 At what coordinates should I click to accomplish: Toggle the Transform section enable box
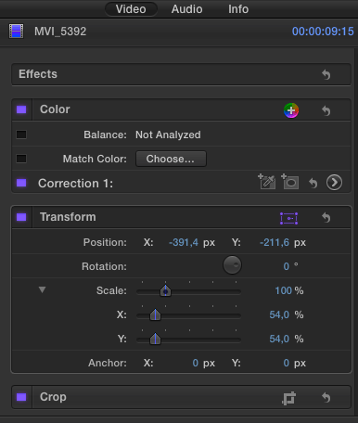(21, 217)
